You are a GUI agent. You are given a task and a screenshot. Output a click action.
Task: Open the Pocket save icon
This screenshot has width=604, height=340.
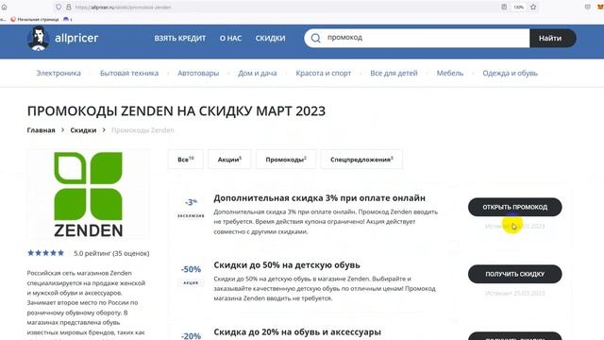point(587,7)
